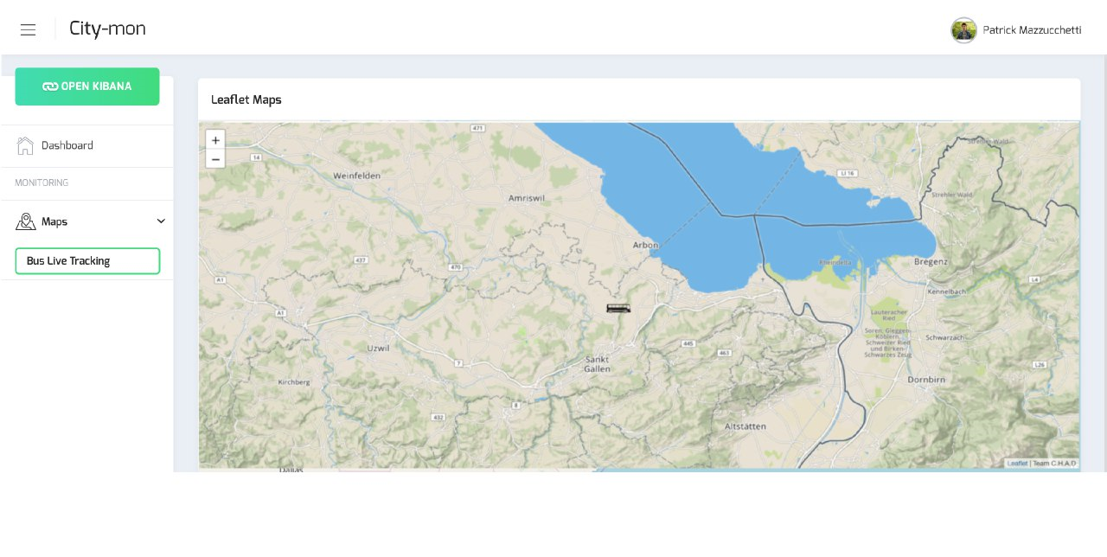The image size is (1107, 557).
Task: Zoom out on the map
Action: tap(215, 158)
